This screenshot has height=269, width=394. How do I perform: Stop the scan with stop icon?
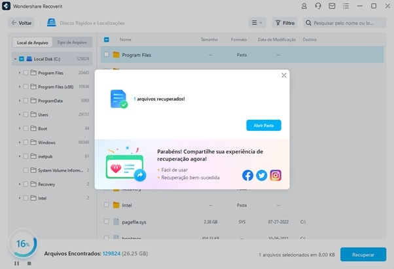28,263
